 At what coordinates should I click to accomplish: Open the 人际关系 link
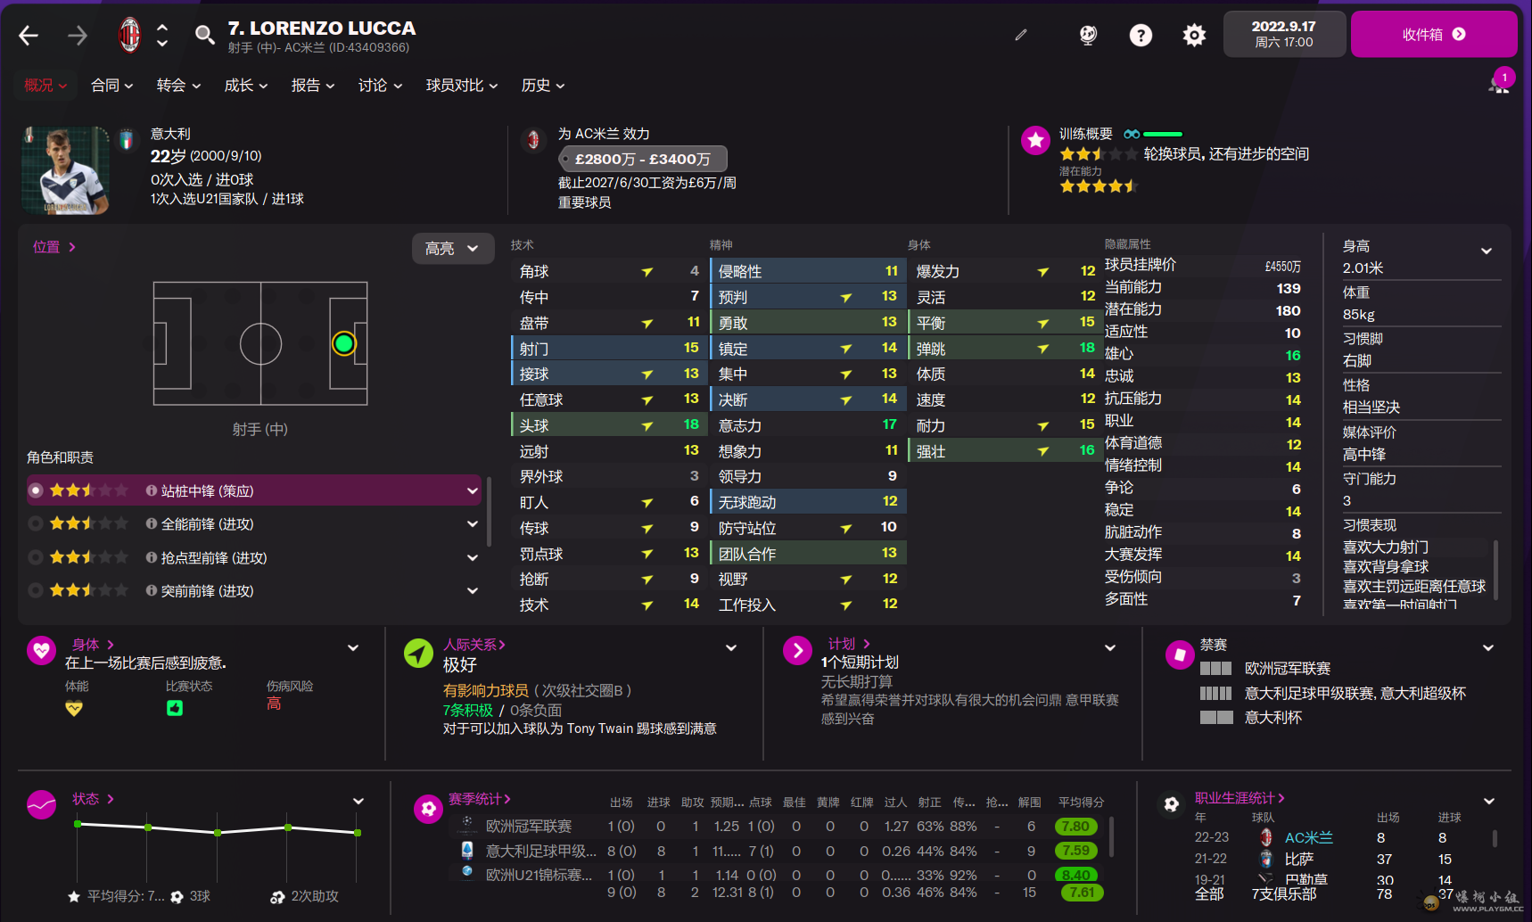[474, 645]
